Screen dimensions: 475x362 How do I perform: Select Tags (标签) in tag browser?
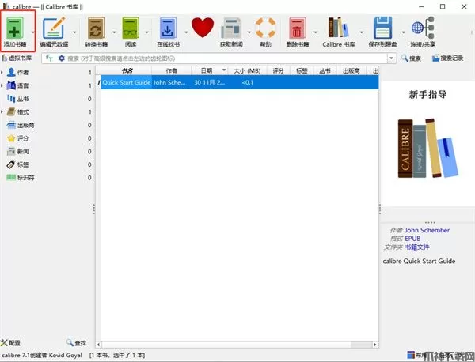click(17, 164)
